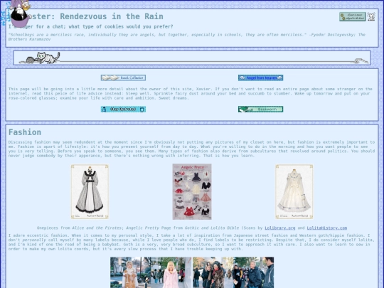Click the Dostoyevsky 'Schoolboys are a merciless race' quote

pyautogui.click(x=187, y=37)
